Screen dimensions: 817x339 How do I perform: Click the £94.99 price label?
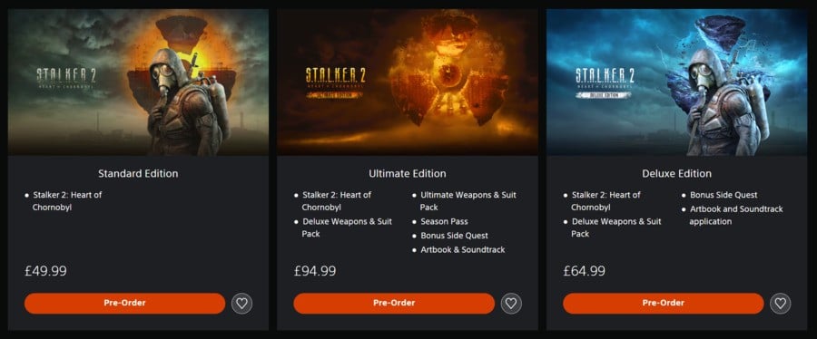315,271
